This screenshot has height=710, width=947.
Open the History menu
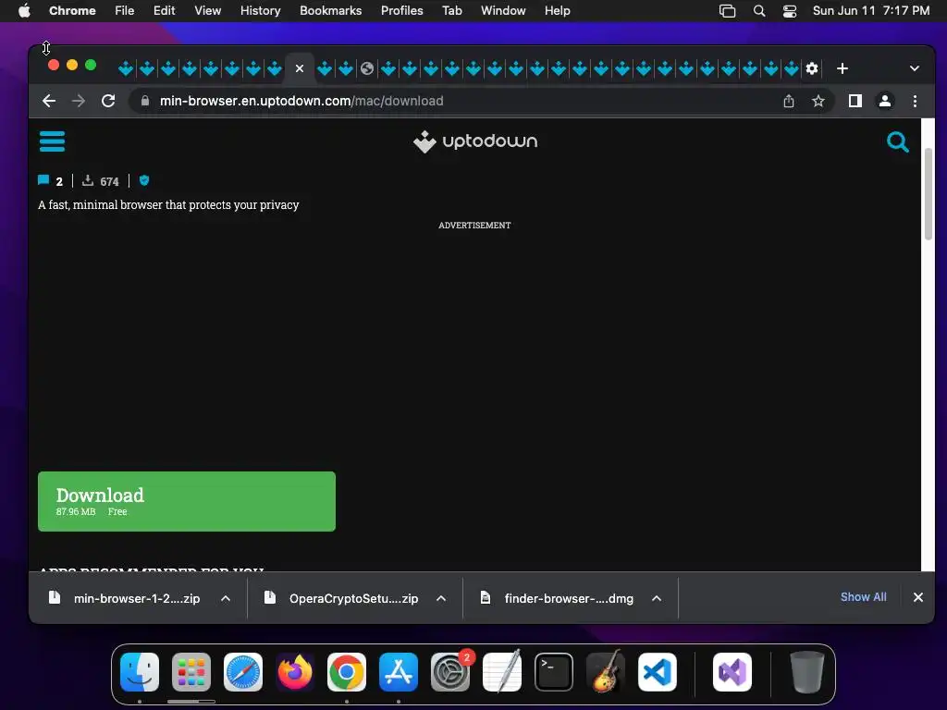(260, 11)
